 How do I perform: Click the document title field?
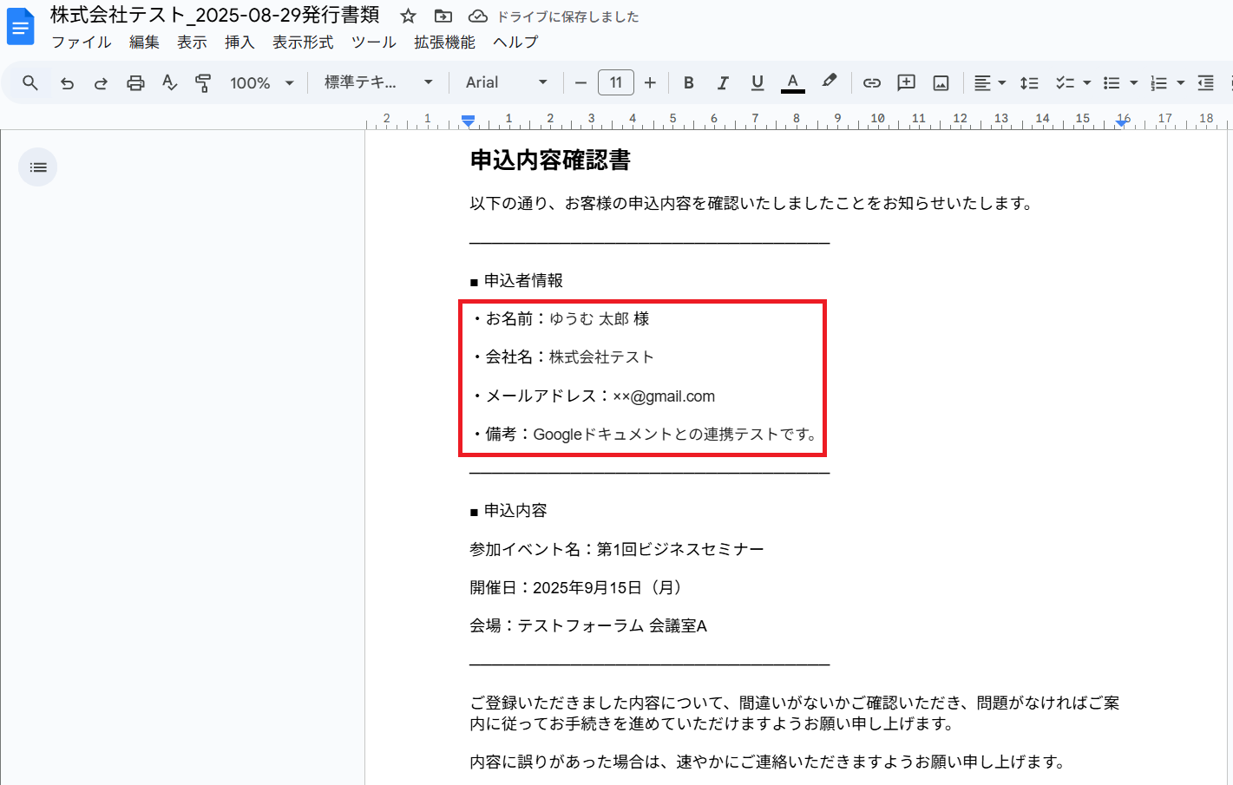(x=214, y=16)
